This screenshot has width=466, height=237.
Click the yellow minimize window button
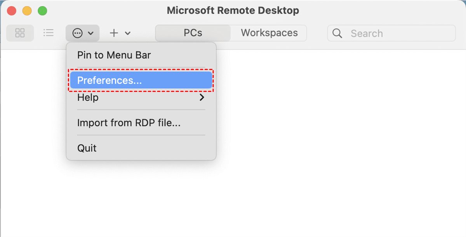pyautogui.click(x=27, y=11)
